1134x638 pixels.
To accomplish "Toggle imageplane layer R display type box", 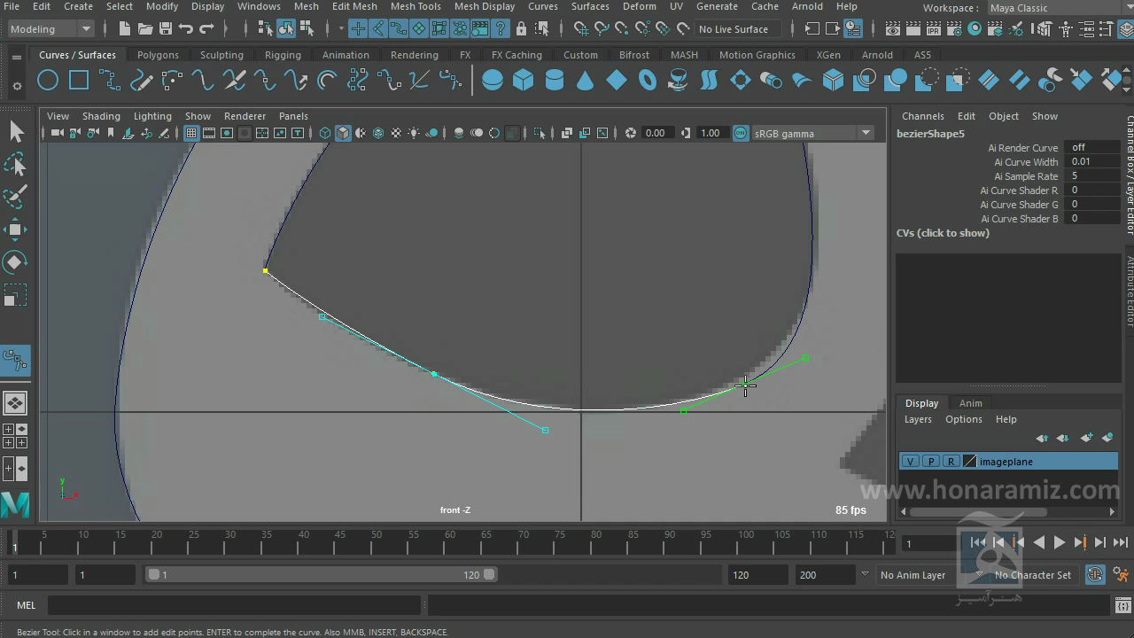I will [x=951, y=462].
